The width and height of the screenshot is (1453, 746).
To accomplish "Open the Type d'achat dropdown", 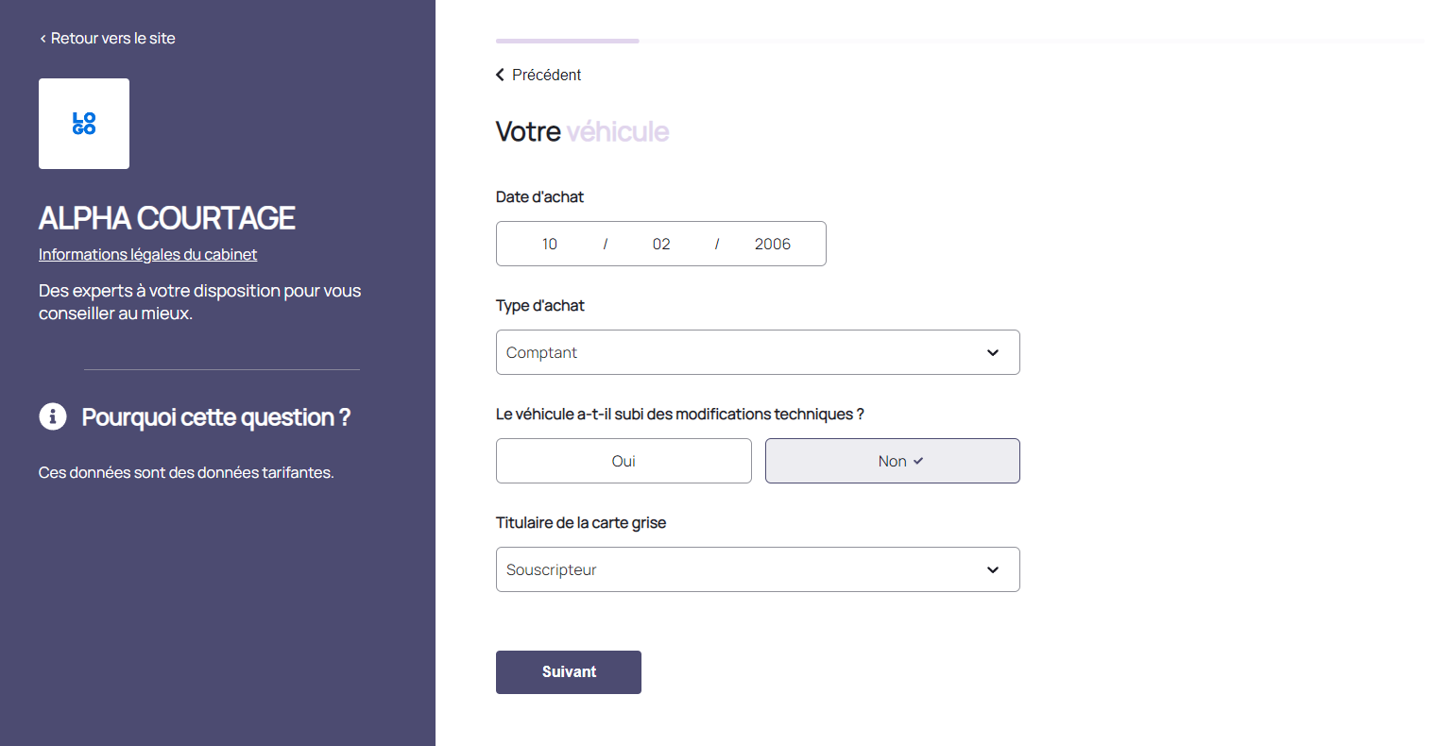I will tap(757, 352).
